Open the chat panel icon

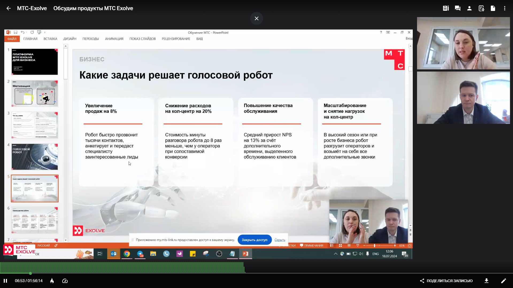457,8
